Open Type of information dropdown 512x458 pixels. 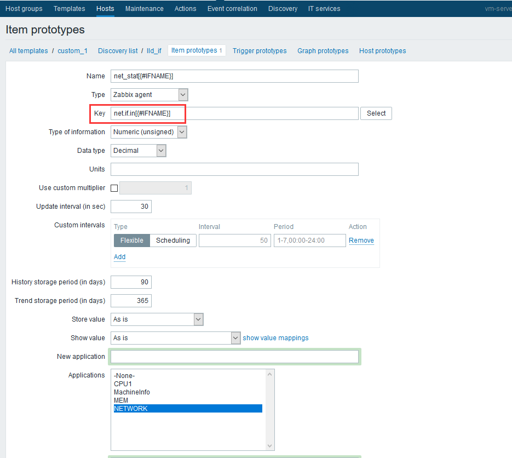point(148,132)
